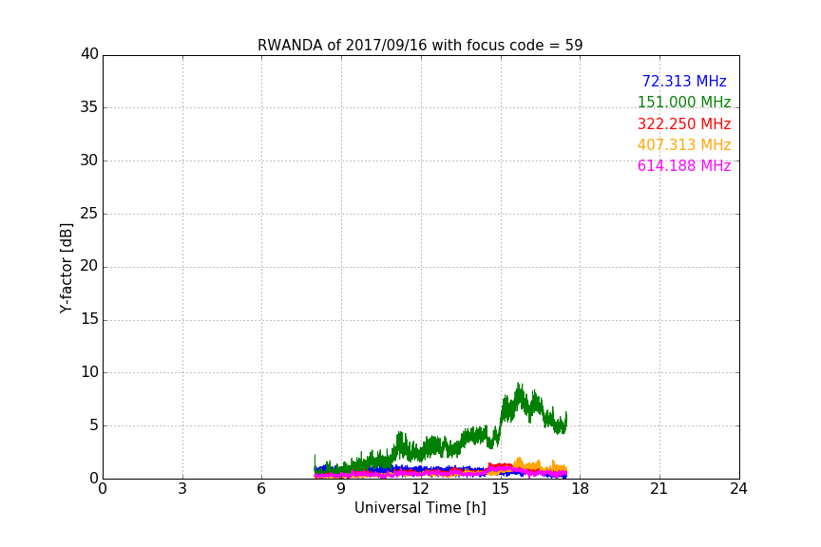Click x-axis tick label 24
The width and height of the screenshot is (821, 547).
click(739, 489)
